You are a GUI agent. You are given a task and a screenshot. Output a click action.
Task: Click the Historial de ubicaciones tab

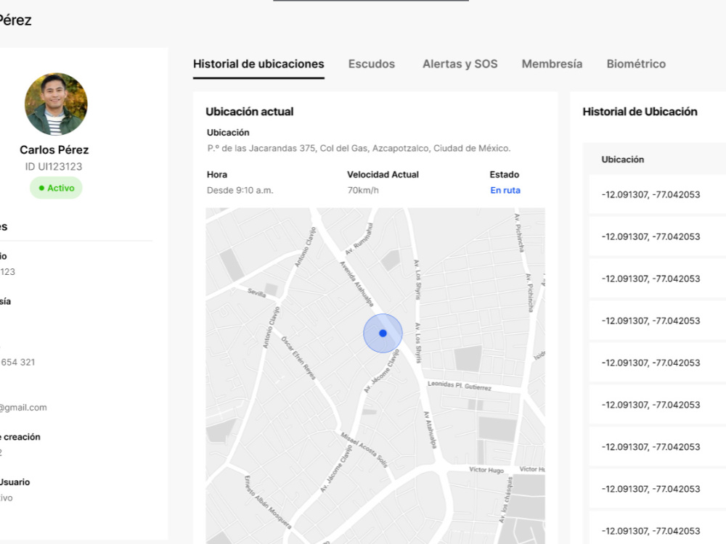[258, 64]
